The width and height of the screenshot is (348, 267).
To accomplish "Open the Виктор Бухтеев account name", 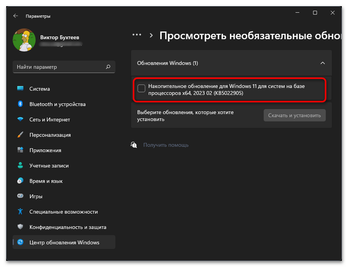I will (59, 37).
